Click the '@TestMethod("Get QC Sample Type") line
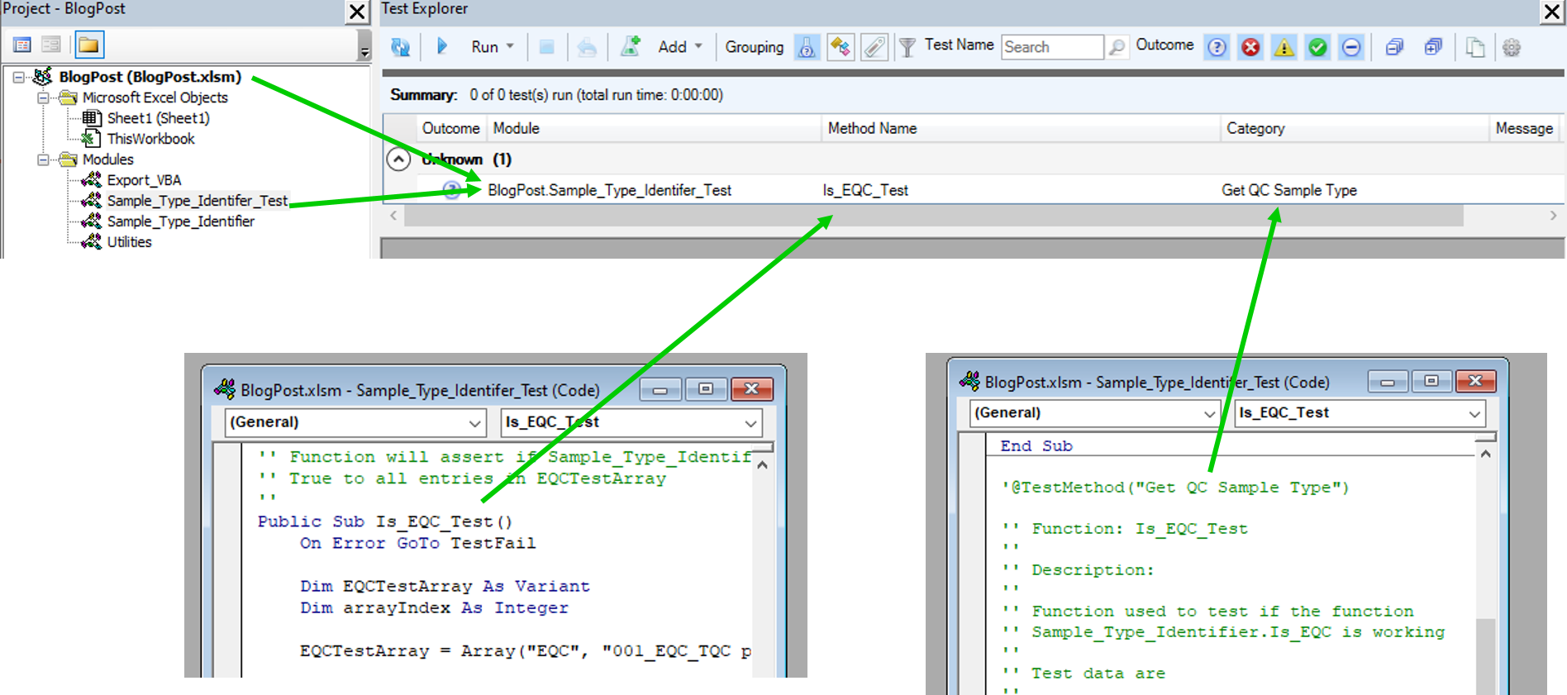 click(1175, 488)
